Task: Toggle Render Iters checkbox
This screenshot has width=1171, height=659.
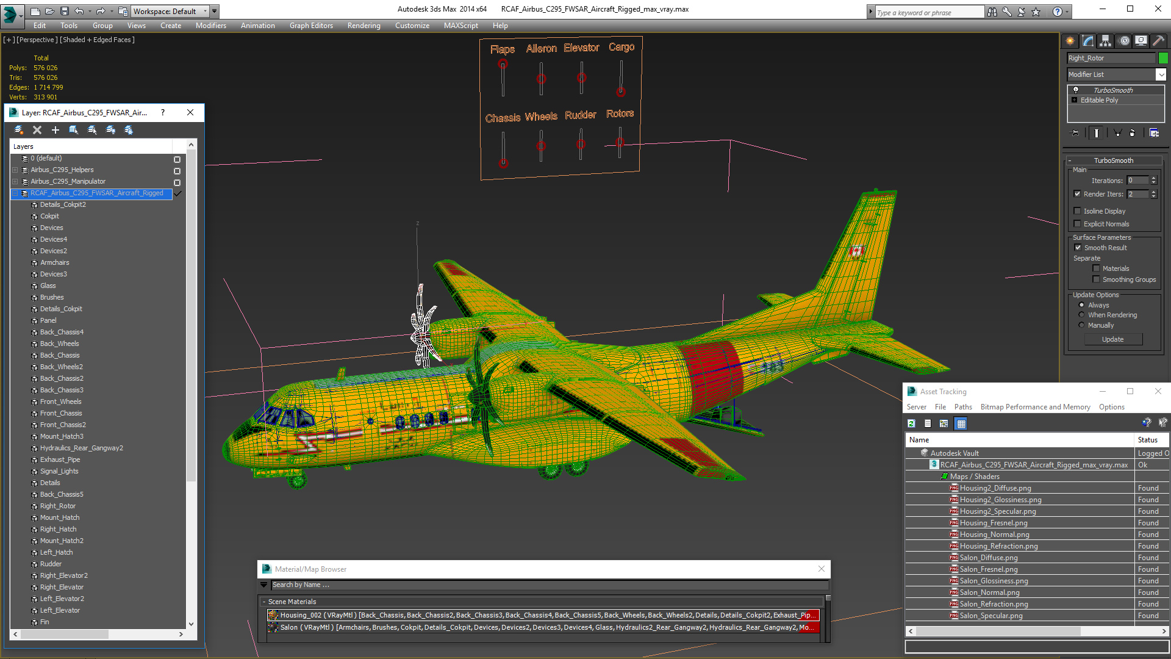Action: (1078, 194)
